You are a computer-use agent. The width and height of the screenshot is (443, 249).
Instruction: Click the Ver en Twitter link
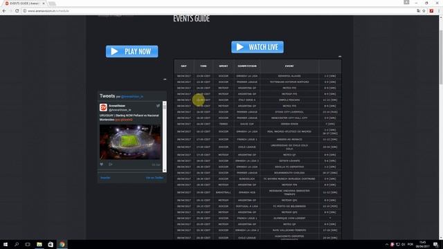(x=154, y=178)
